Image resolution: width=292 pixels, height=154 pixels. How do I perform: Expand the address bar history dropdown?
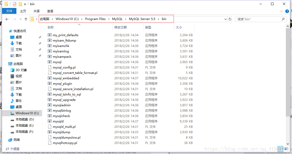(226, 19)
